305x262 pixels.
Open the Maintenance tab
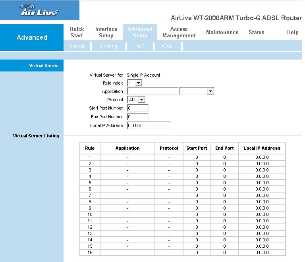click(x=222, y=32)
